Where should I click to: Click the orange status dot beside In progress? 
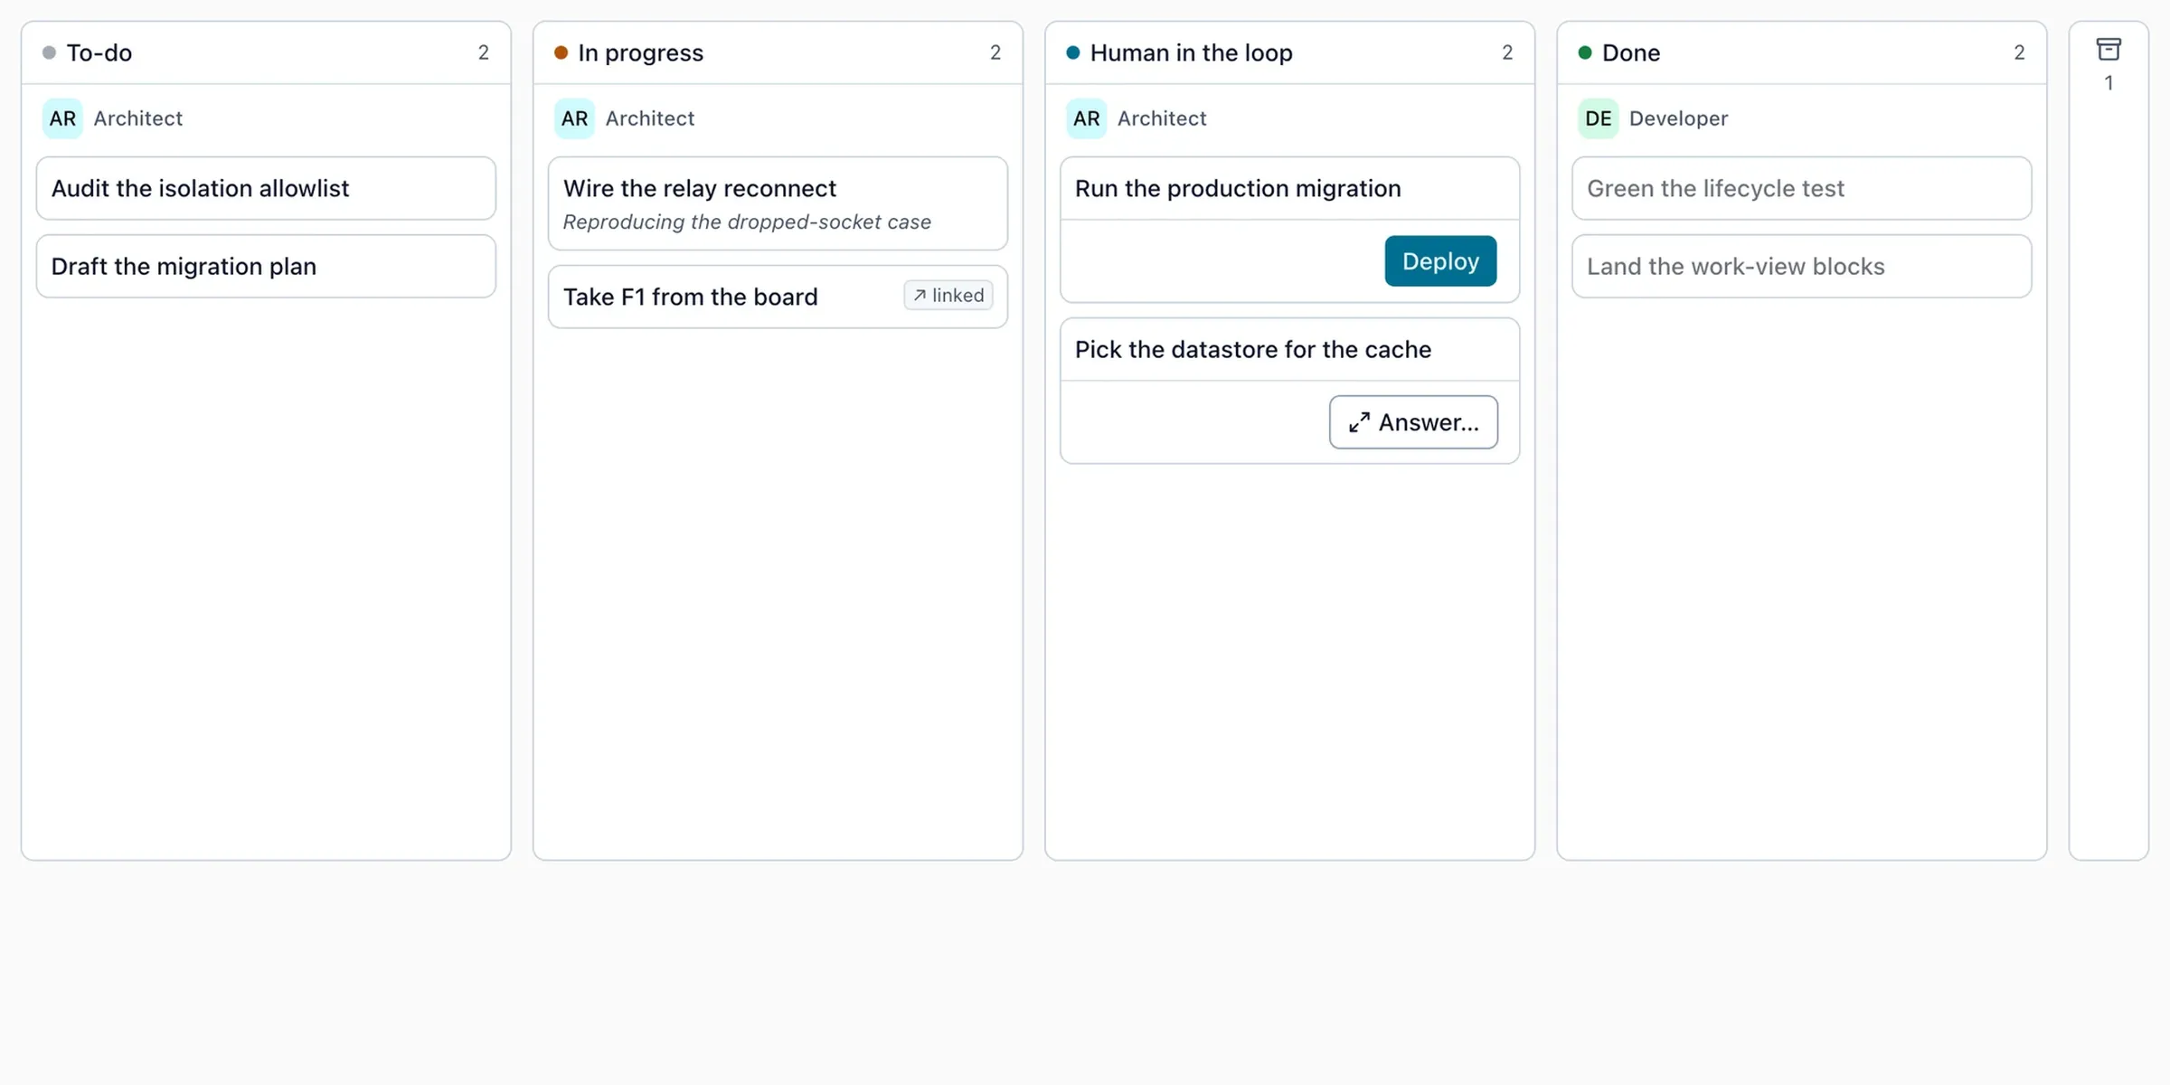click(x=561, y=52)
